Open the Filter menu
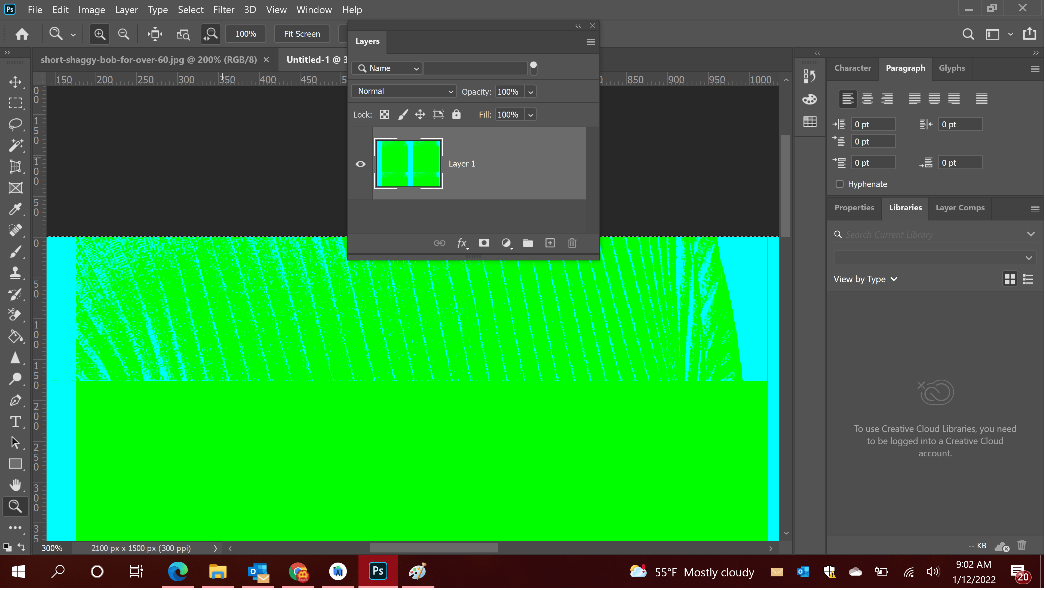The image size is (1046, 590). tap(223, 9)
